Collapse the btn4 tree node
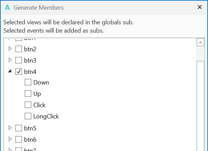The image size is (208, 151). pyautogui.click(x=10, y=71)
